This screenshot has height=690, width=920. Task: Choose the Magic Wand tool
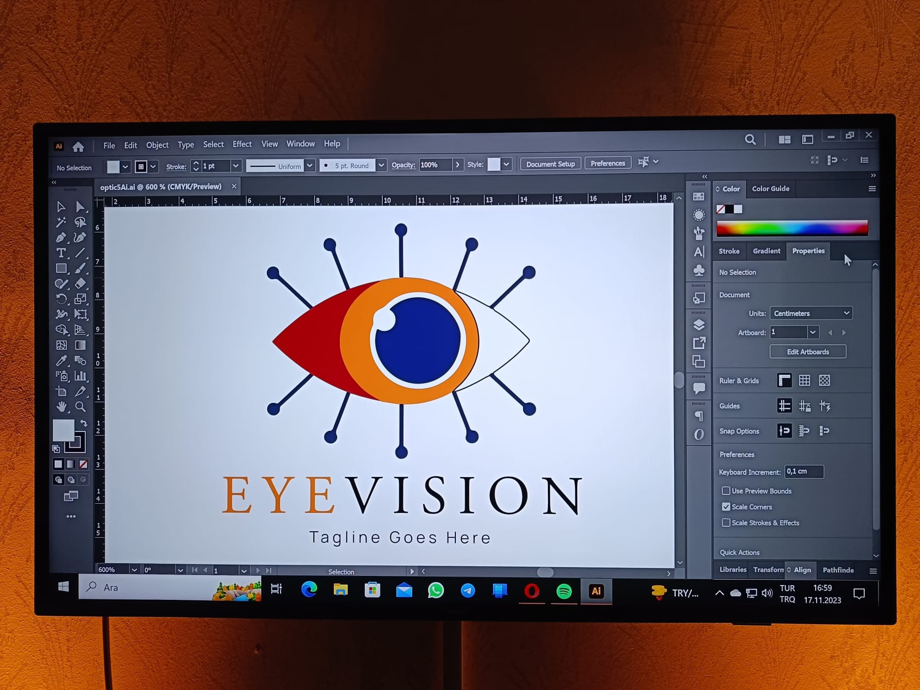61,223
